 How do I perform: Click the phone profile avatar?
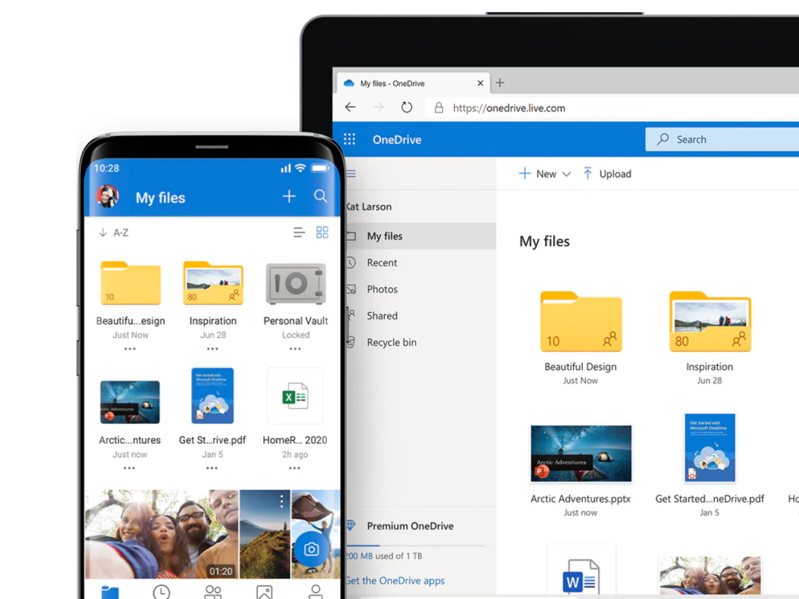coord(107,196)
